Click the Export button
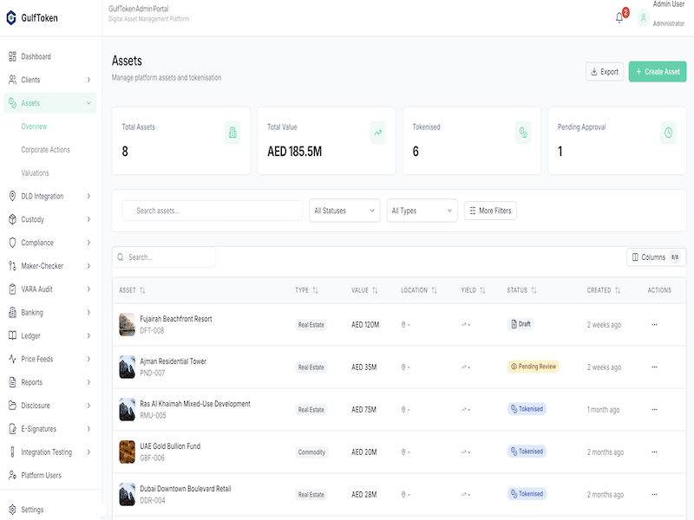 point(604,72)
